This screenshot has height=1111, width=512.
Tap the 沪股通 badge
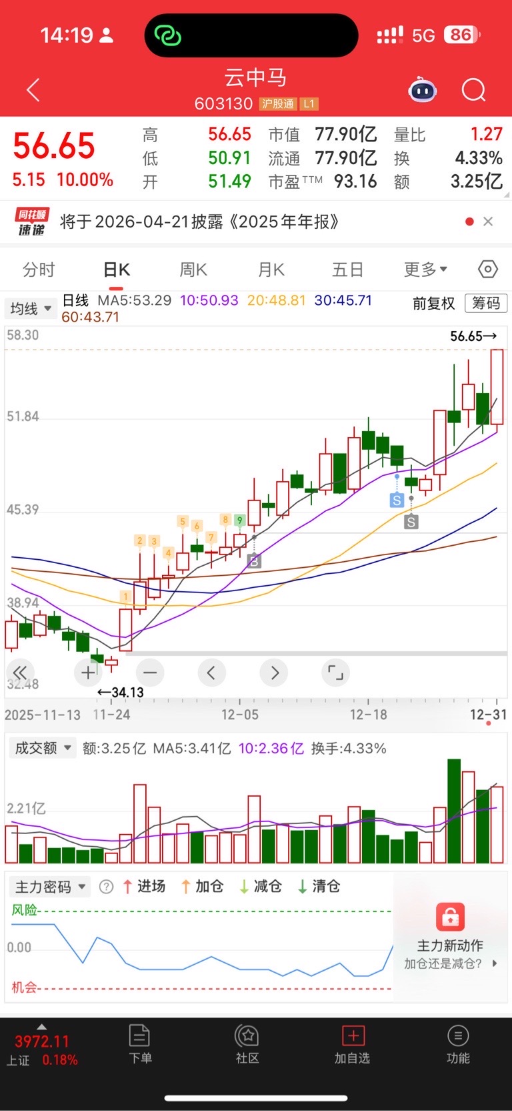pos(278,104)
